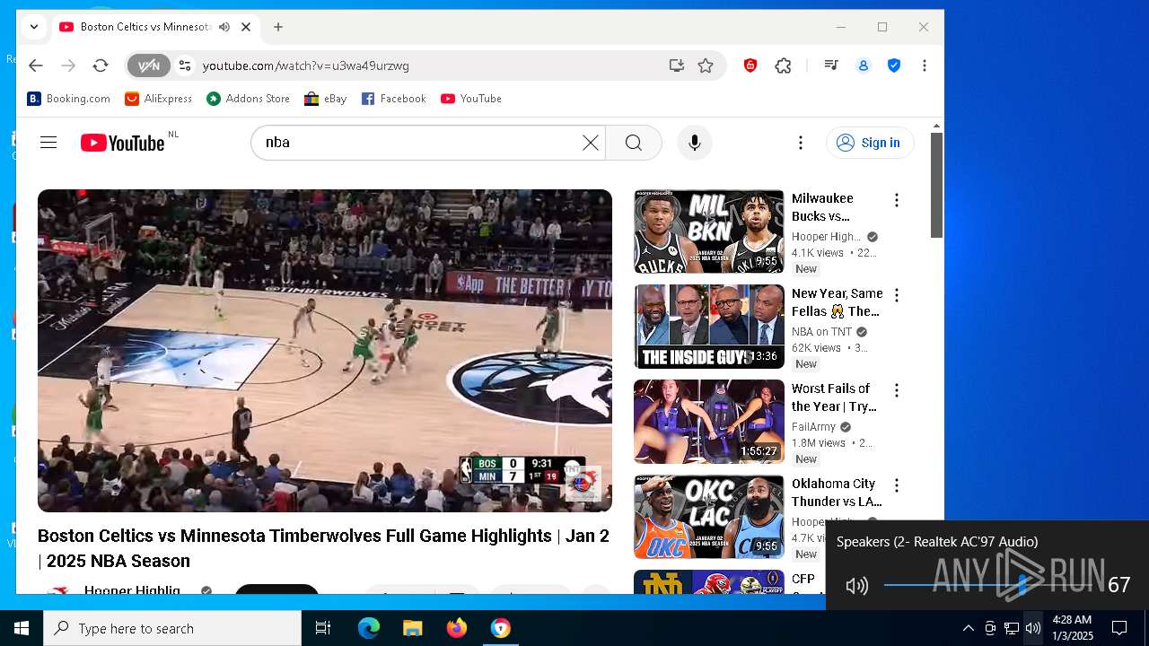Open the Facebook bookmark
1149x646 pixels.
coord(394,99)
